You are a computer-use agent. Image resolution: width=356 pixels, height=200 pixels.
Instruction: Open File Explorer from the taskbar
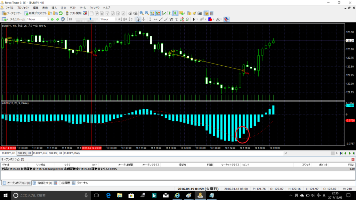[x=120, y=195]
